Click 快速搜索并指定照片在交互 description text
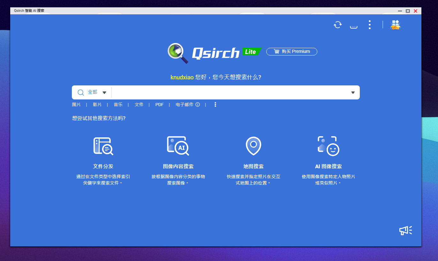 pyautogui.click(x=253, y=177)
